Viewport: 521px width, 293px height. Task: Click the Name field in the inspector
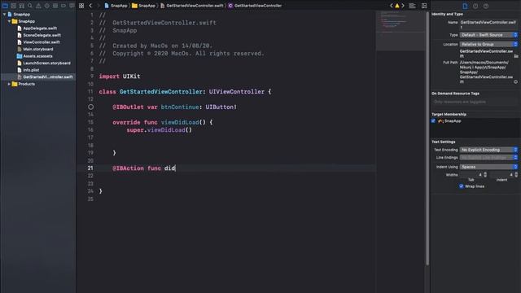pyautogui.click(x=488, y=24)
